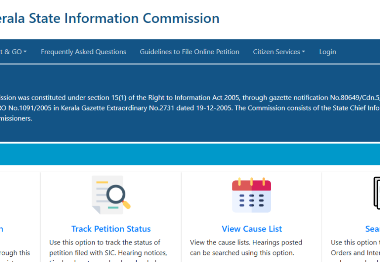Click the partially visible document icon at right edge
This screenshot has width=380, height=262.
click(377, 193)
